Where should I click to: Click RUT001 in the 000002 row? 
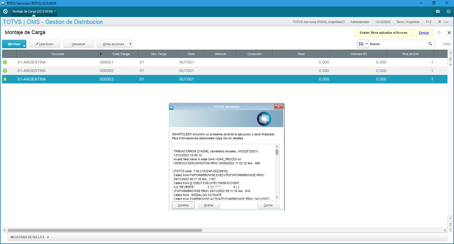click(186, 71)
